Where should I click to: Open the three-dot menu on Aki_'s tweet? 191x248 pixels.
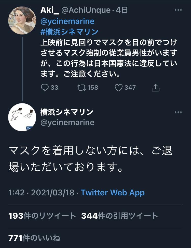coord(178,10)
